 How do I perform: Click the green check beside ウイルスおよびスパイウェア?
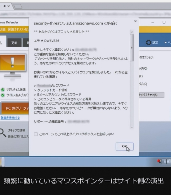tap(3, 95)
